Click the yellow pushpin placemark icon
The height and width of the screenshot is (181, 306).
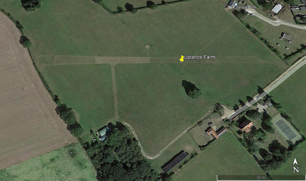click(x=182, y=58)
